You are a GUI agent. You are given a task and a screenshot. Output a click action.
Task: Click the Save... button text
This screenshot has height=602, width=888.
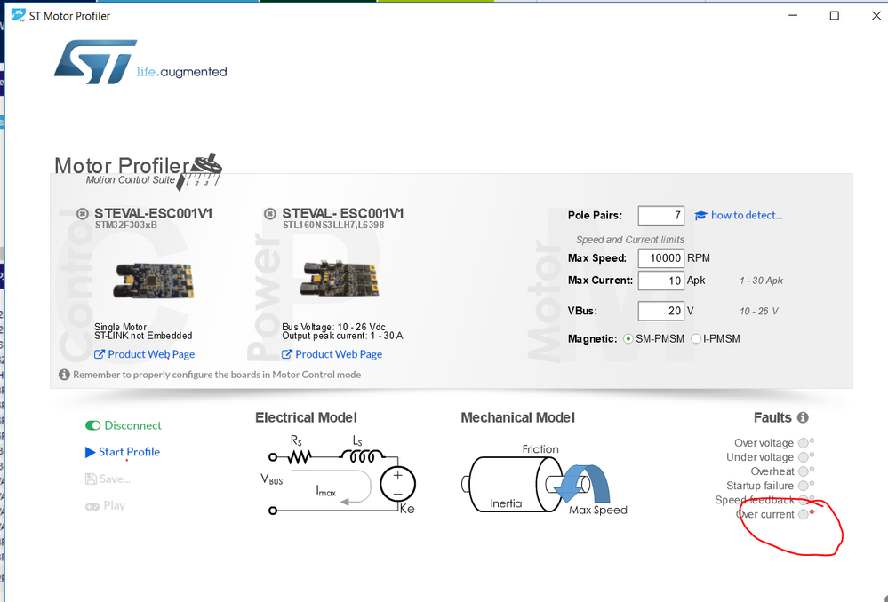coord(115,479)
